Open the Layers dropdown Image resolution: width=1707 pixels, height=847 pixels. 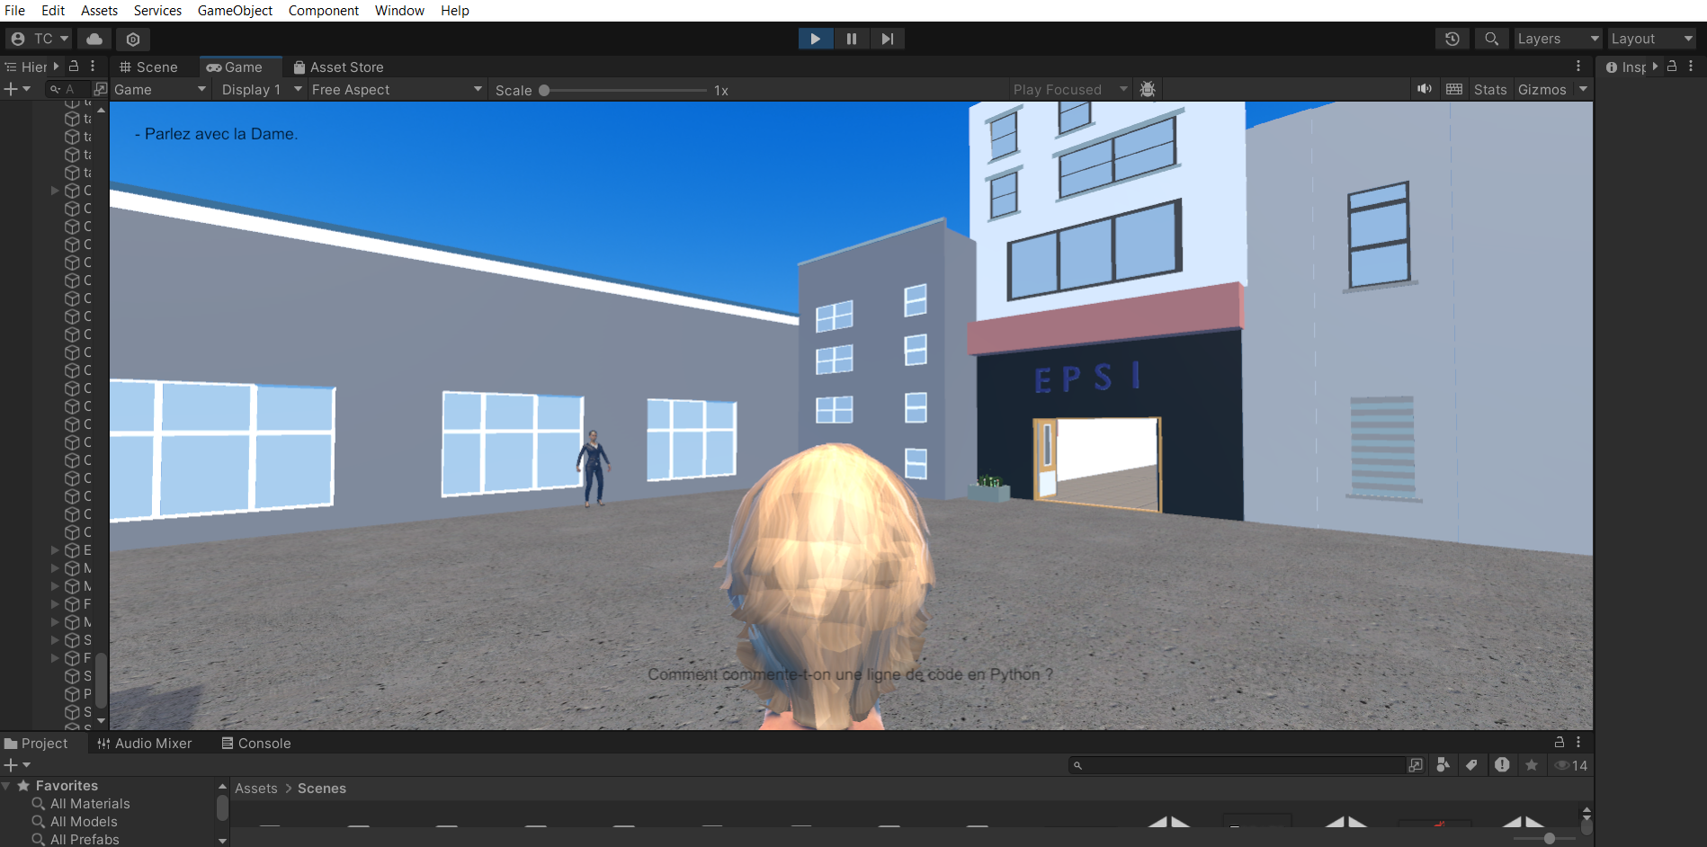[1558, 39]
